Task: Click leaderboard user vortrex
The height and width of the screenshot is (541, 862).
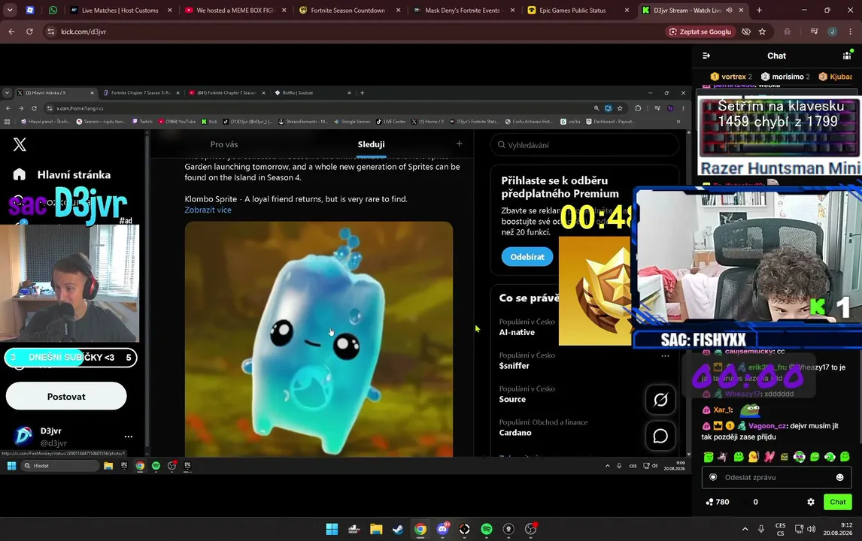Action: (x=733, y=77)
